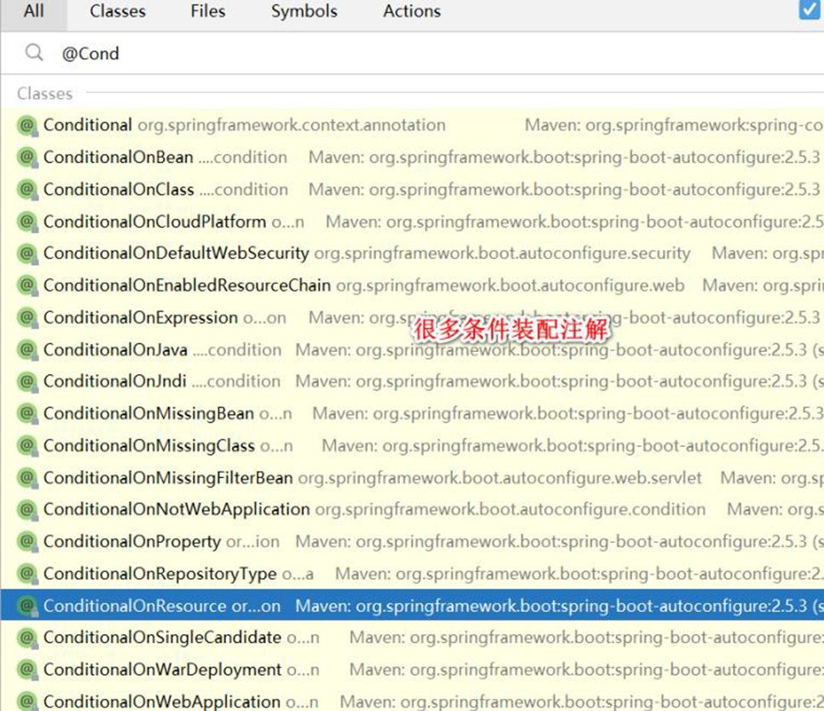Open the Files tab
824x711 pixels.
click(208, 12)
